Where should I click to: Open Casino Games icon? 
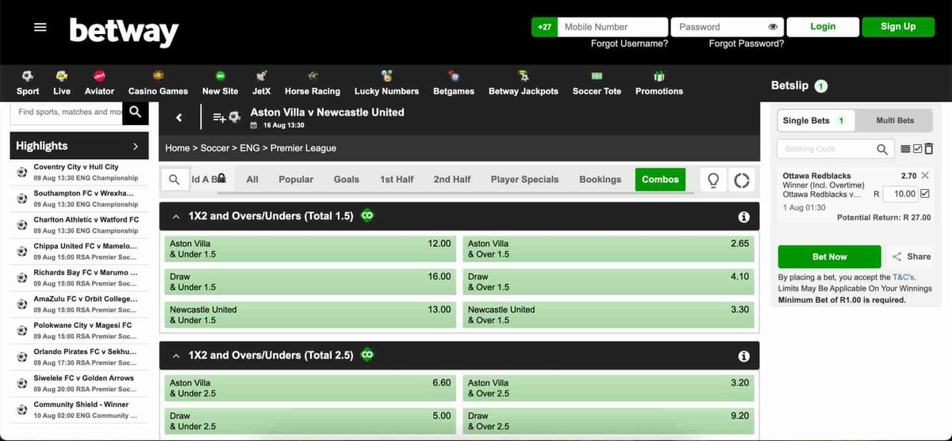point(158,76)
